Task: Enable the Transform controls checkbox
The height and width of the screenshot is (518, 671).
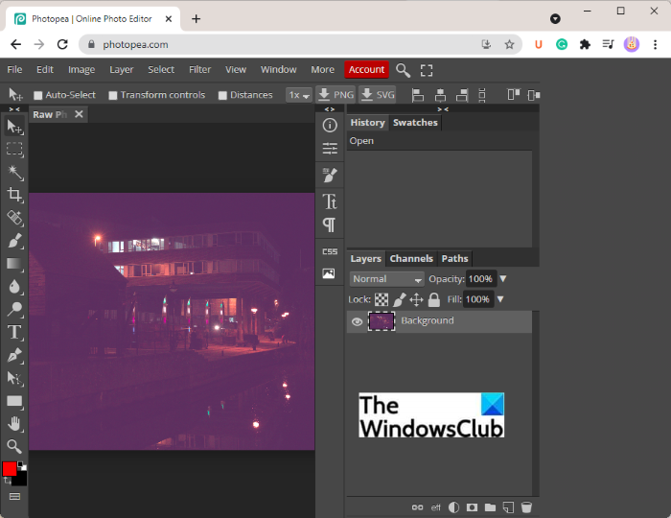Action: (113, 95)
